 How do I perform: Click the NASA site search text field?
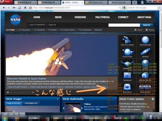pos(124,25)
